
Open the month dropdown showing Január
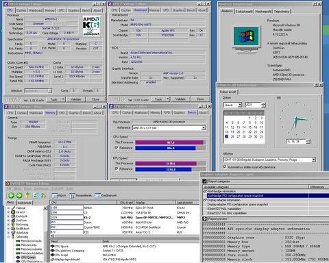[240, 105]
